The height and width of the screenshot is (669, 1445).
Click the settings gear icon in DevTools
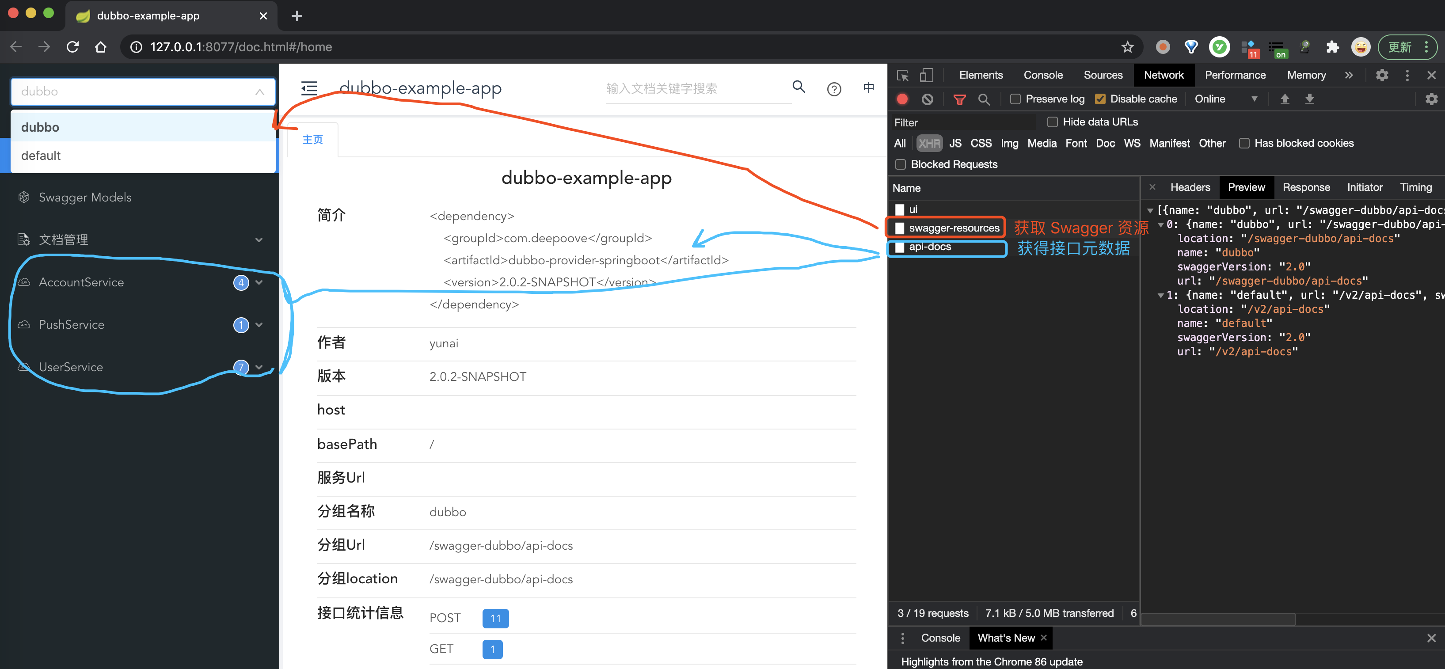point(1382,76)
